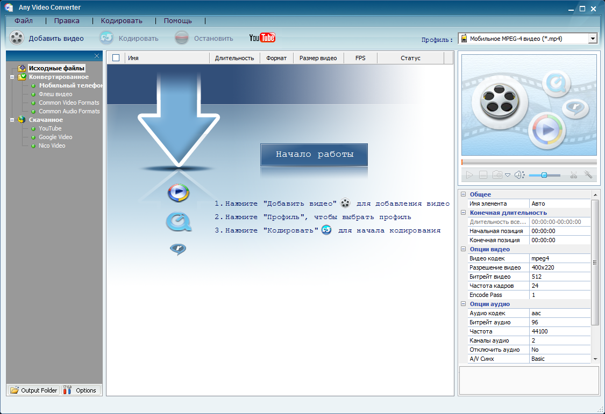Collapse the Общее property group
This screenshot has height=414, width=605.
coord(464,194)
